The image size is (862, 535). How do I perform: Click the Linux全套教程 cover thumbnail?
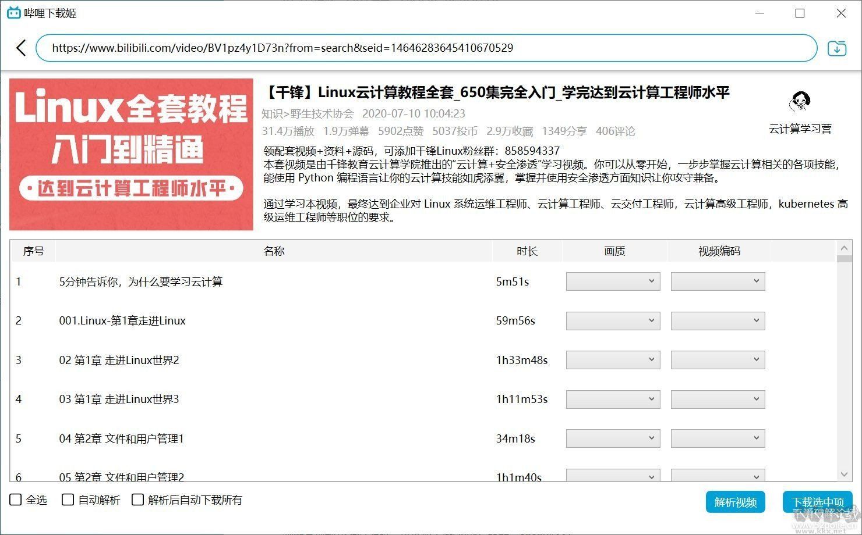coord(131,154)
